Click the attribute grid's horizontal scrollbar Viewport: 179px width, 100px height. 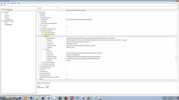click(107, 81)
